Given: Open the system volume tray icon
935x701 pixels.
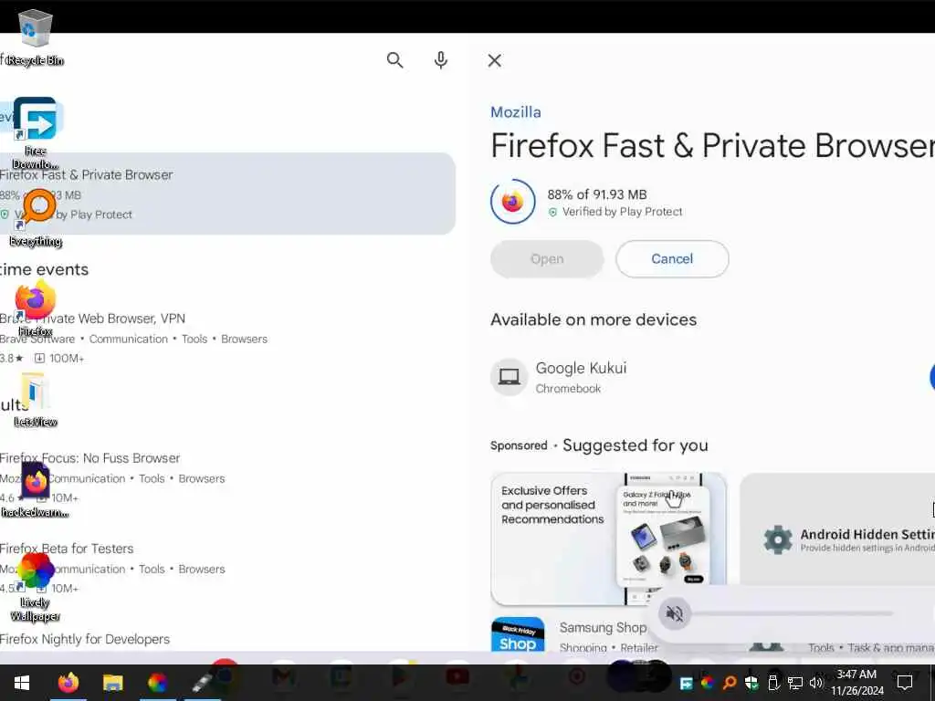Looking at the screenshot, I should (x=815, y=683).
